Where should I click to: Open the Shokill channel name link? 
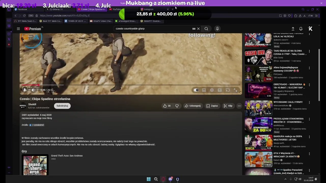click(x=32, y=104)
